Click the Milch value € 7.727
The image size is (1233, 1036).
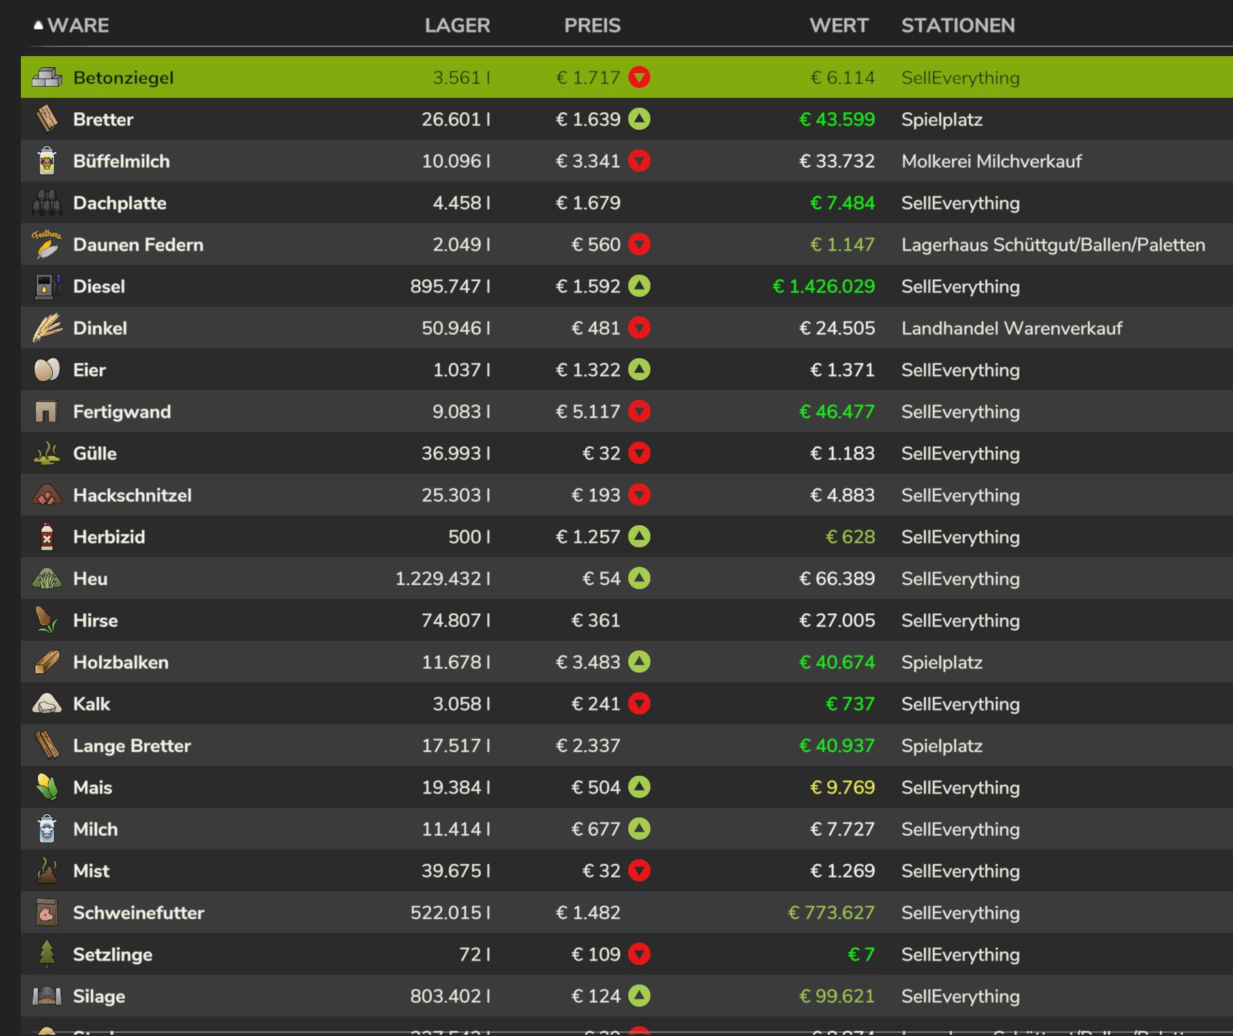point(842,829)
